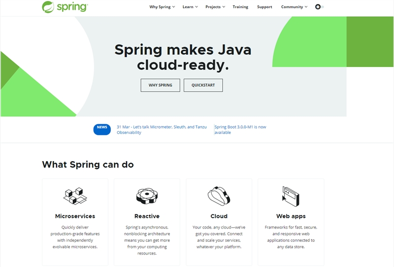Click the Reactive atom icon
Screen dimensions: 394x267
click(x=147, y=196)
